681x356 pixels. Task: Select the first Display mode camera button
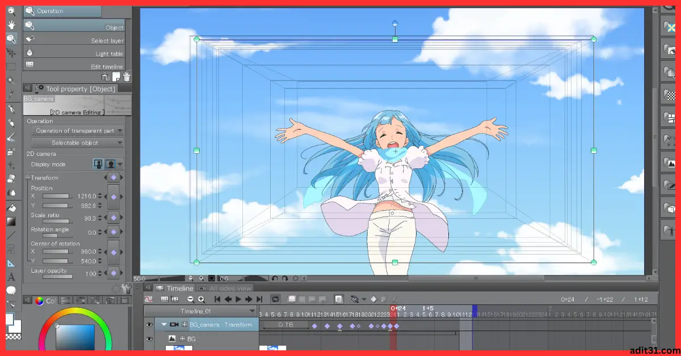pos(99,164)
